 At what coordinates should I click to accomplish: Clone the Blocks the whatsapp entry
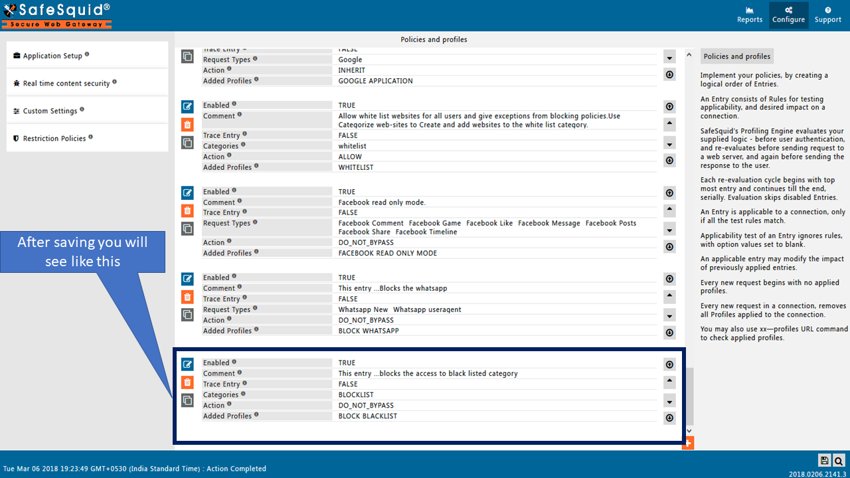187,315
